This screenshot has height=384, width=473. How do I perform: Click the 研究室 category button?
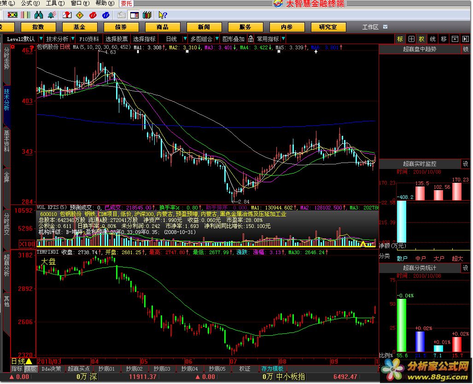328,27
